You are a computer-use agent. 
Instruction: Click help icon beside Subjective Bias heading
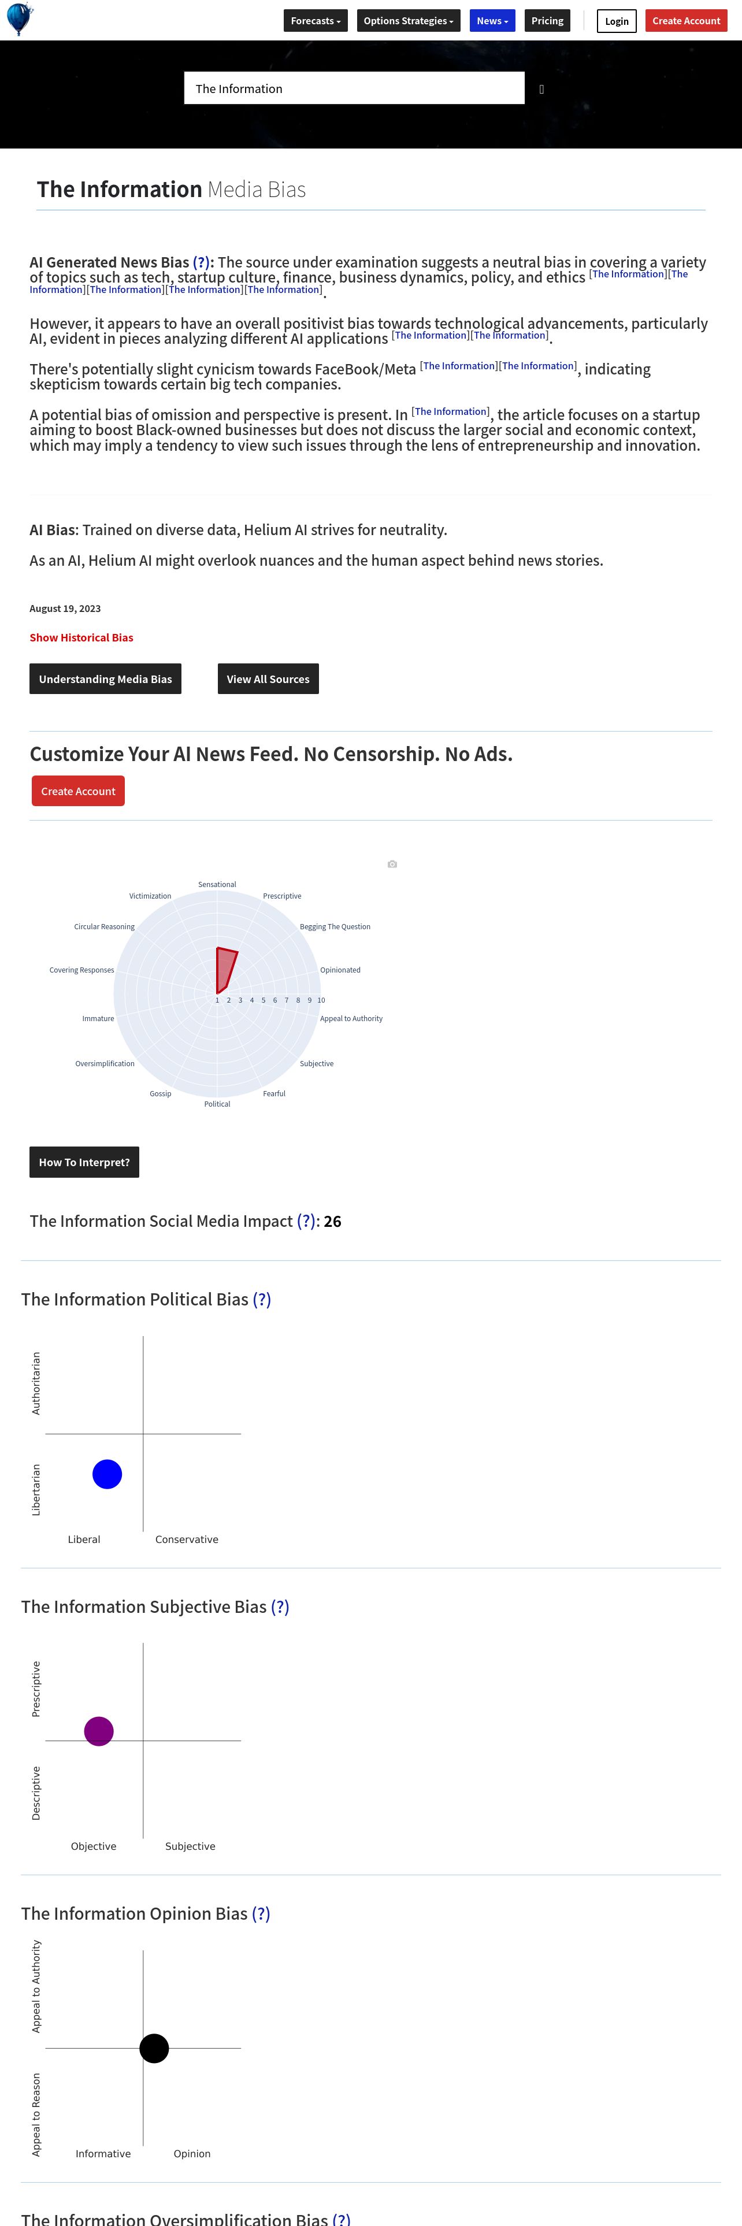(x=280, y=1607)
